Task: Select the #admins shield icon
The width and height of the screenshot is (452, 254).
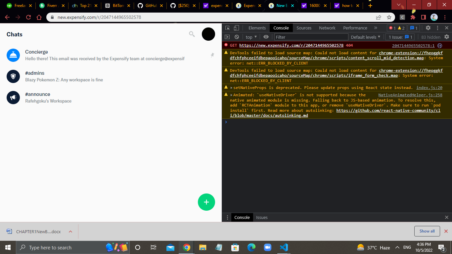Action: click(13, 76)
